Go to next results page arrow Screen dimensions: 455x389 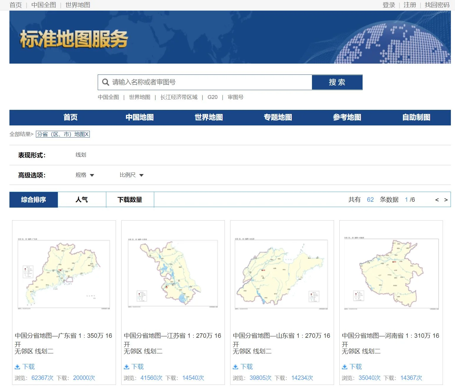446,200
